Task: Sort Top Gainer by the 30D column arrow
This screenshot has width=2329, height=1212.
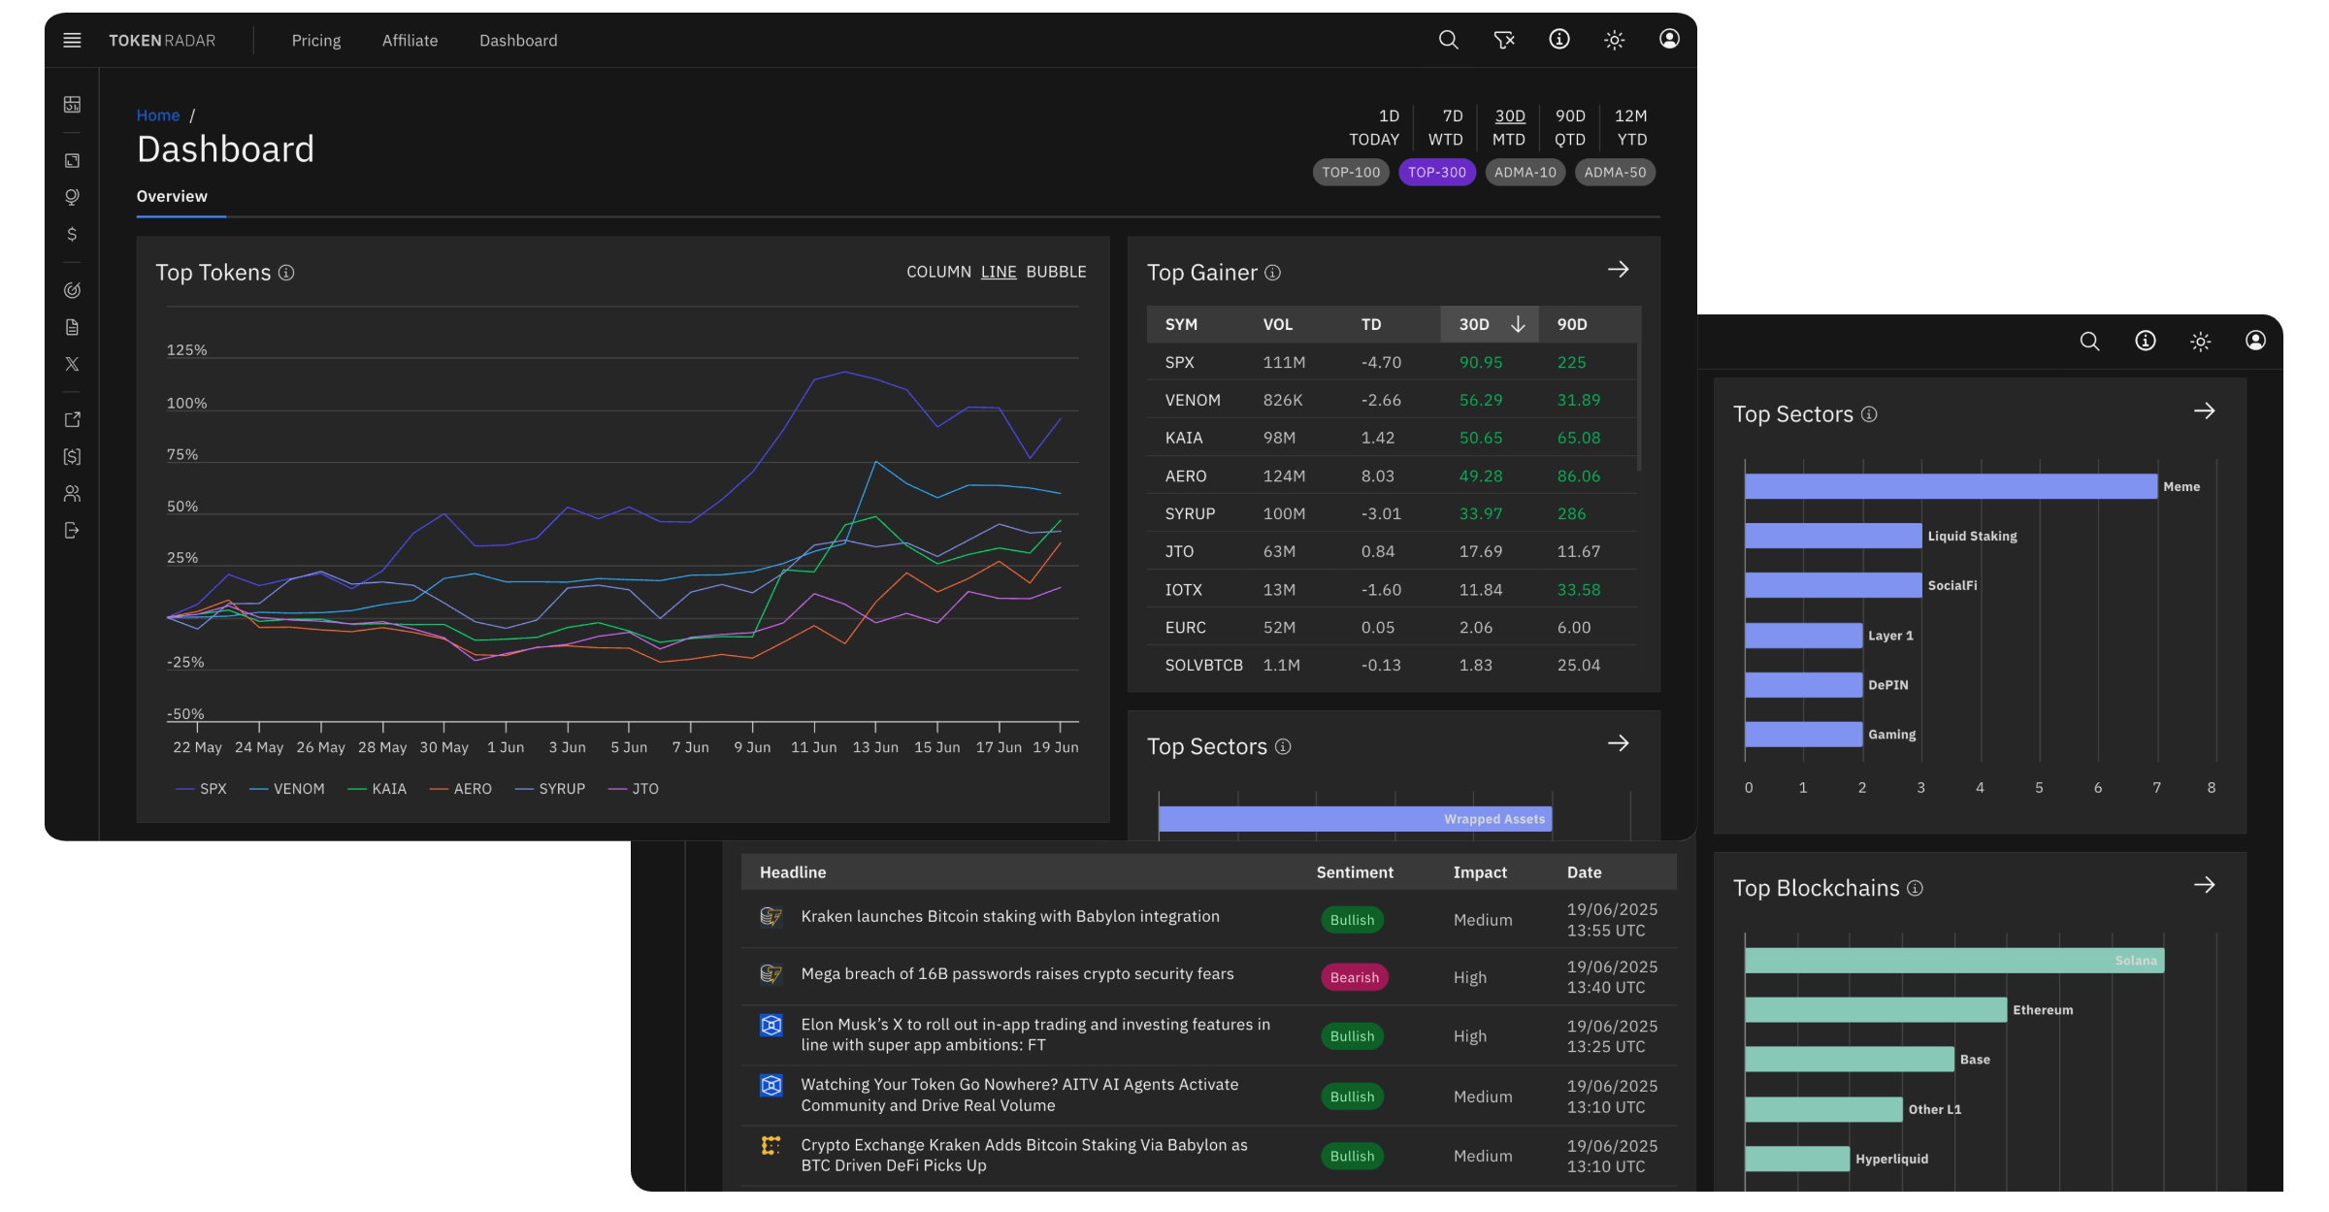Action: [1517, 324]
